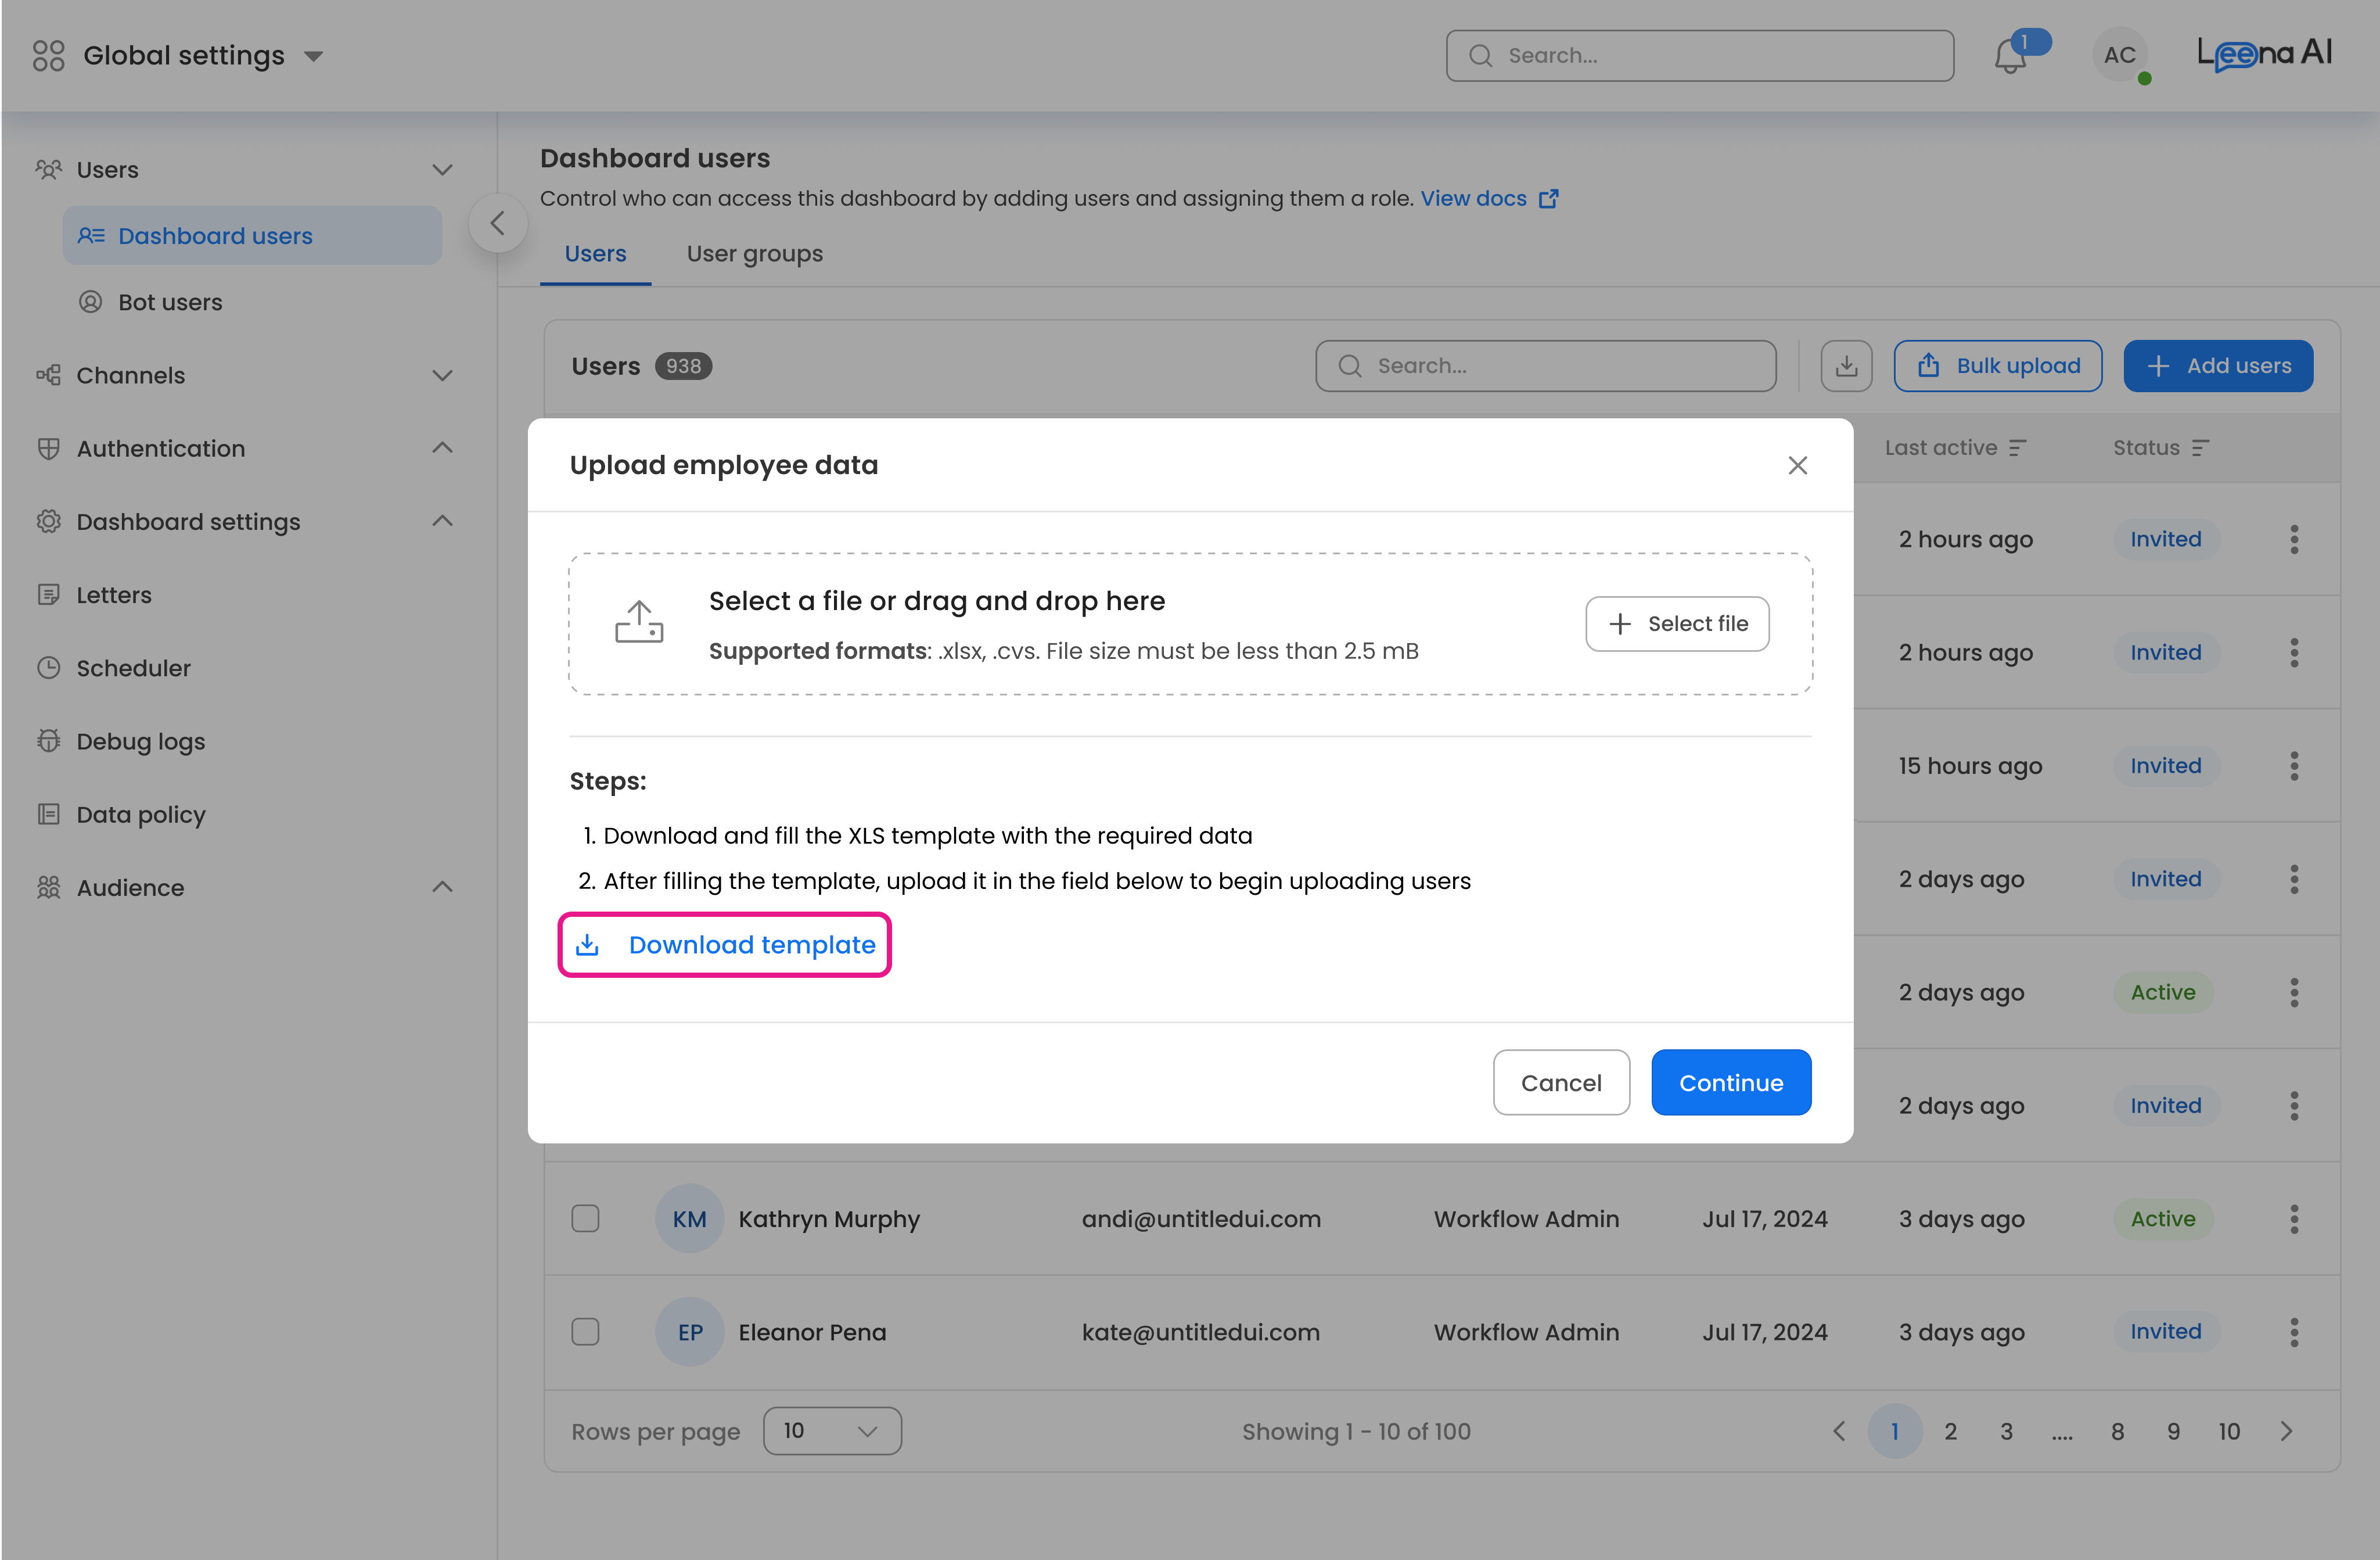Screen dimensions: 2380x1560
Task: Sort by Last active column icon
Action: pos(2018,449)
